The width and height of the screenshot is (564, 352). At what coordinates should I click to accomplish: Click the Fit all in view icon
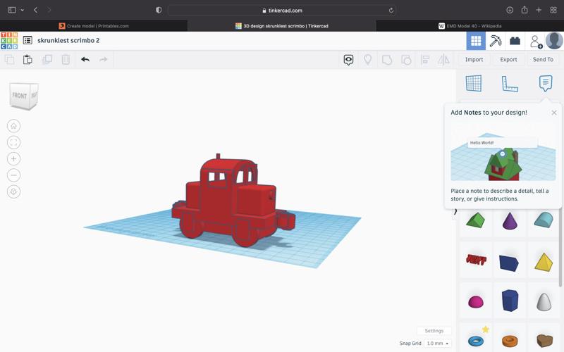coord(13,142)
